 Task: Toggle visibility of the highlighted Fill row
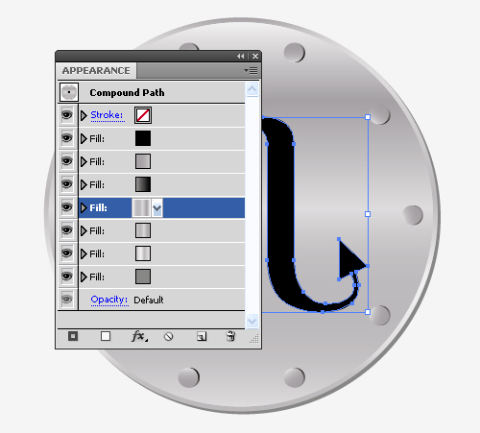(x=67, y=207)
